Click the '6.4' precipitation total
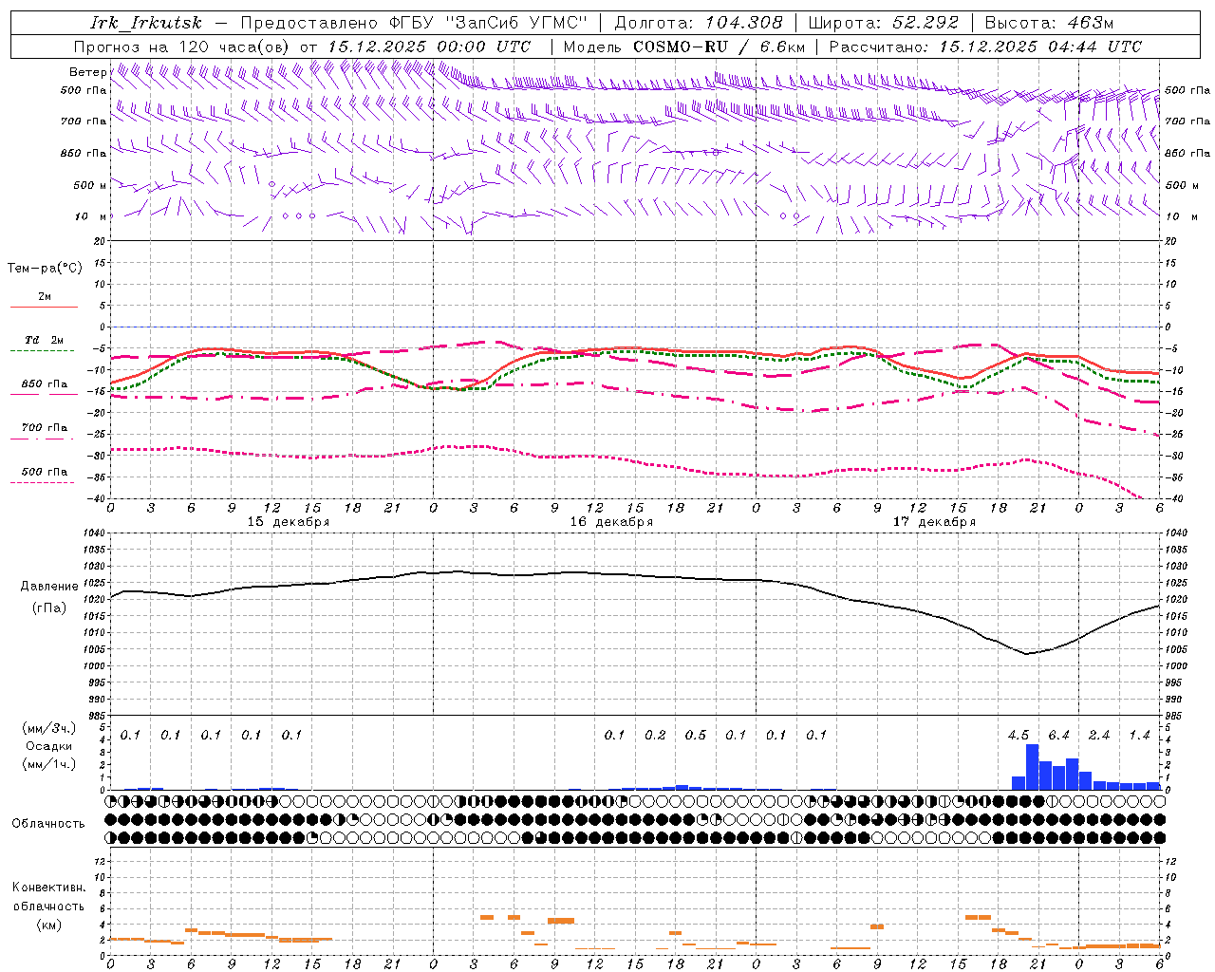Viewport: 1215px width, 972px height. coord(1059,736)
